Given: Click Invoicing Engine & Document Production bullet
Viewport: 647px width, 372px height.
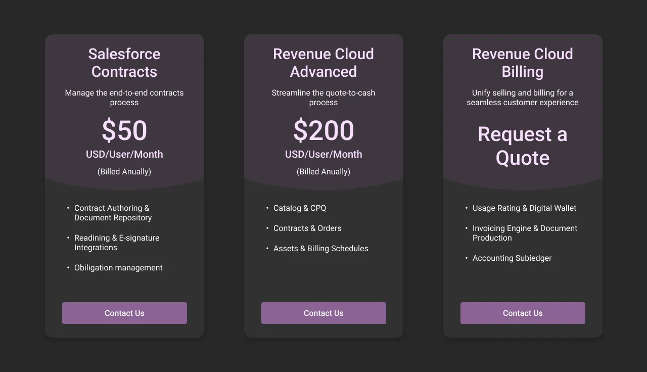Looking at the screenshot, I should click(525, 233).
